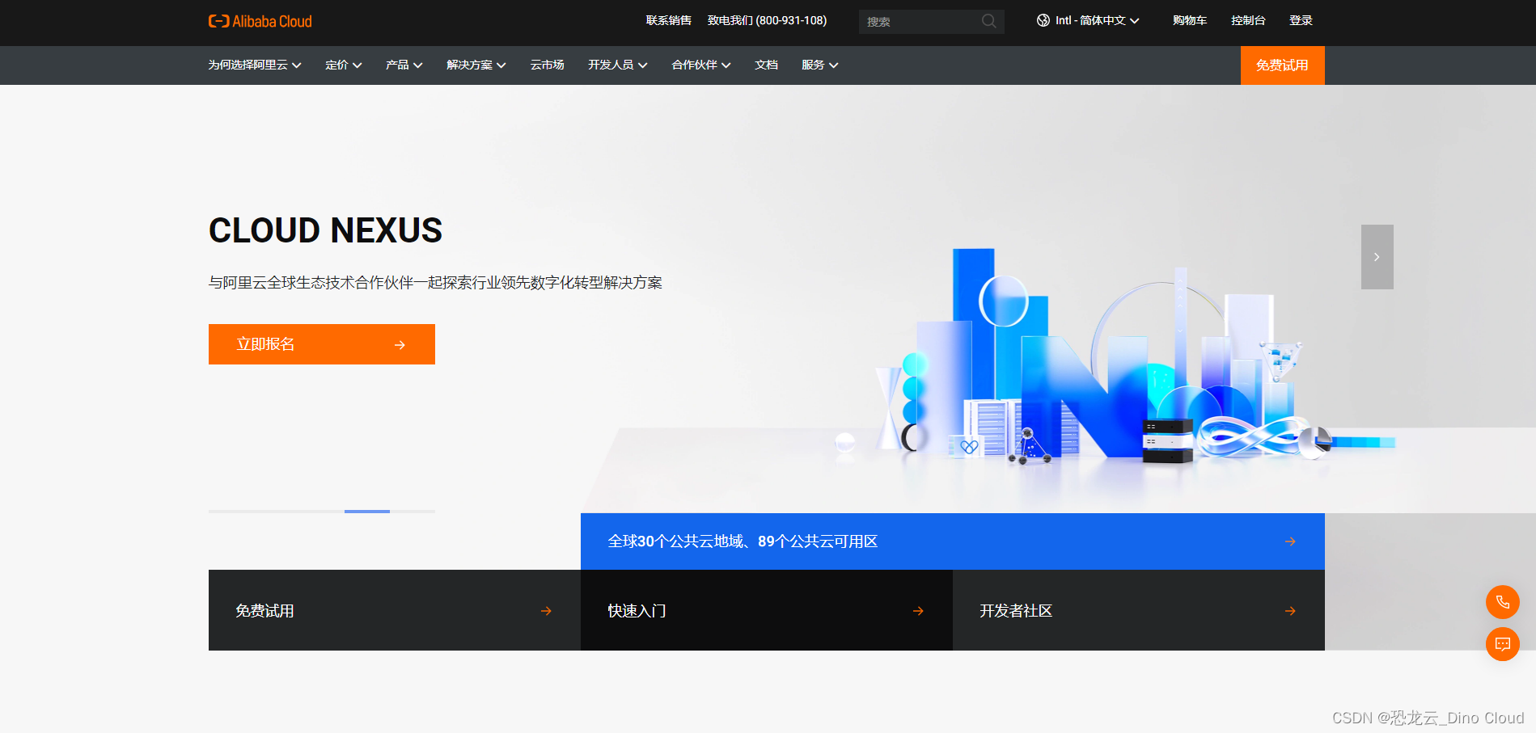
Task: Click the CLOUD NEXUS headline
Action: tap(326, 230)
